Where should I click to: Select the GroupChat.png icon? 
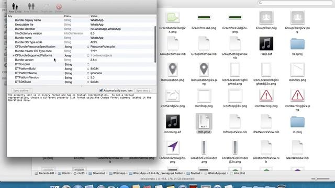266,17
